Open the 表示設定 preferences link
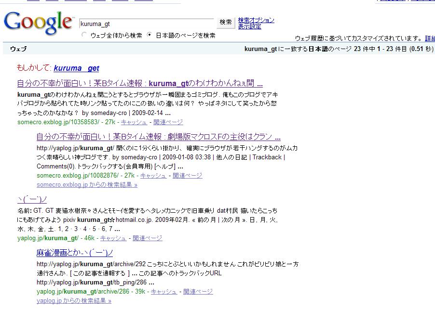 (x=249, y=26)
